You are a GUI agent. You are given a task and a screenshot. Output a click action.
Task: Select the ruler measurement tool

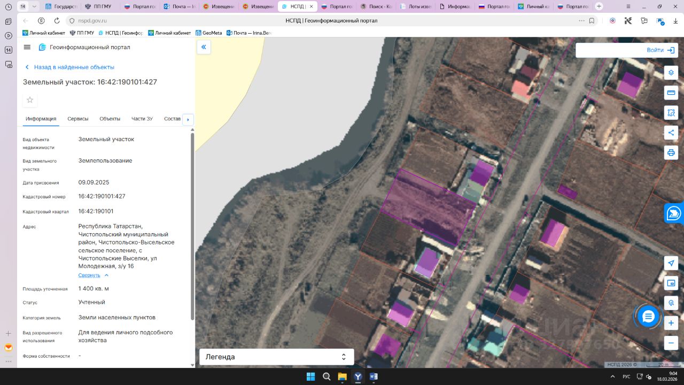pos(671,93)
